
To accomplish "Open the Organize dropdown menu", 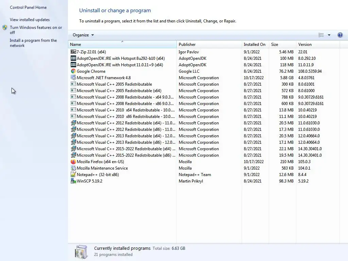I will (83, 35).
